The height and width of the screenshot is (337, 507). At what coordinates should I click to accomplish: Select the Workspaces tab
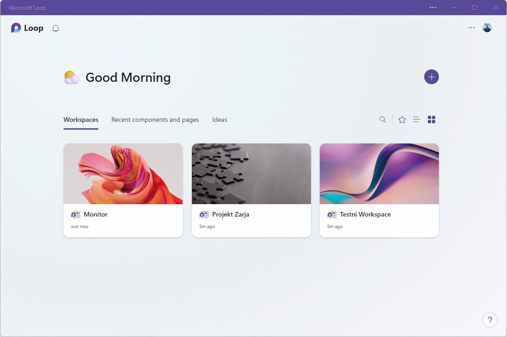[x=81, y=120]
